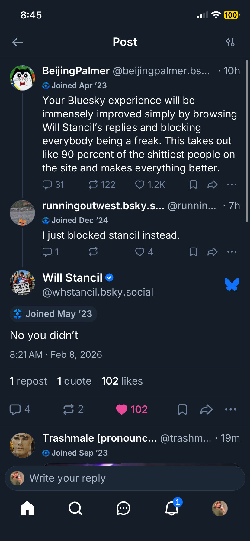Screen dimensions: 250x541
Task: View the 1 quote link
Action: point(74,381)
